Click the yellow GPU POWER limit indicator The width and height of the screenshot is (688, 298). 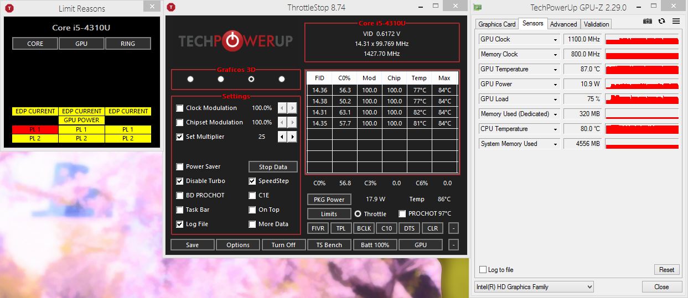tap(81, 120)
